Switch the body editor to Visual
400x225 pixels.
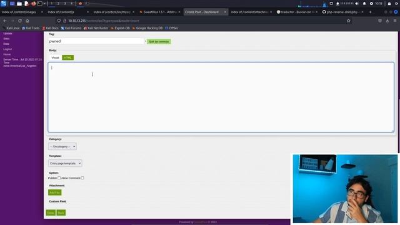55,57
